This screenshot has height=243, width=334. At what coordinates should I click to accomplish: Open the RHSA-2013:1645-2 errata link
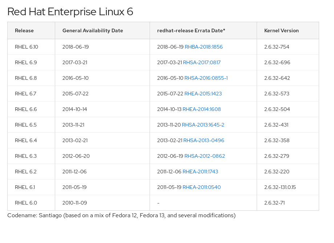coord(203,125)
